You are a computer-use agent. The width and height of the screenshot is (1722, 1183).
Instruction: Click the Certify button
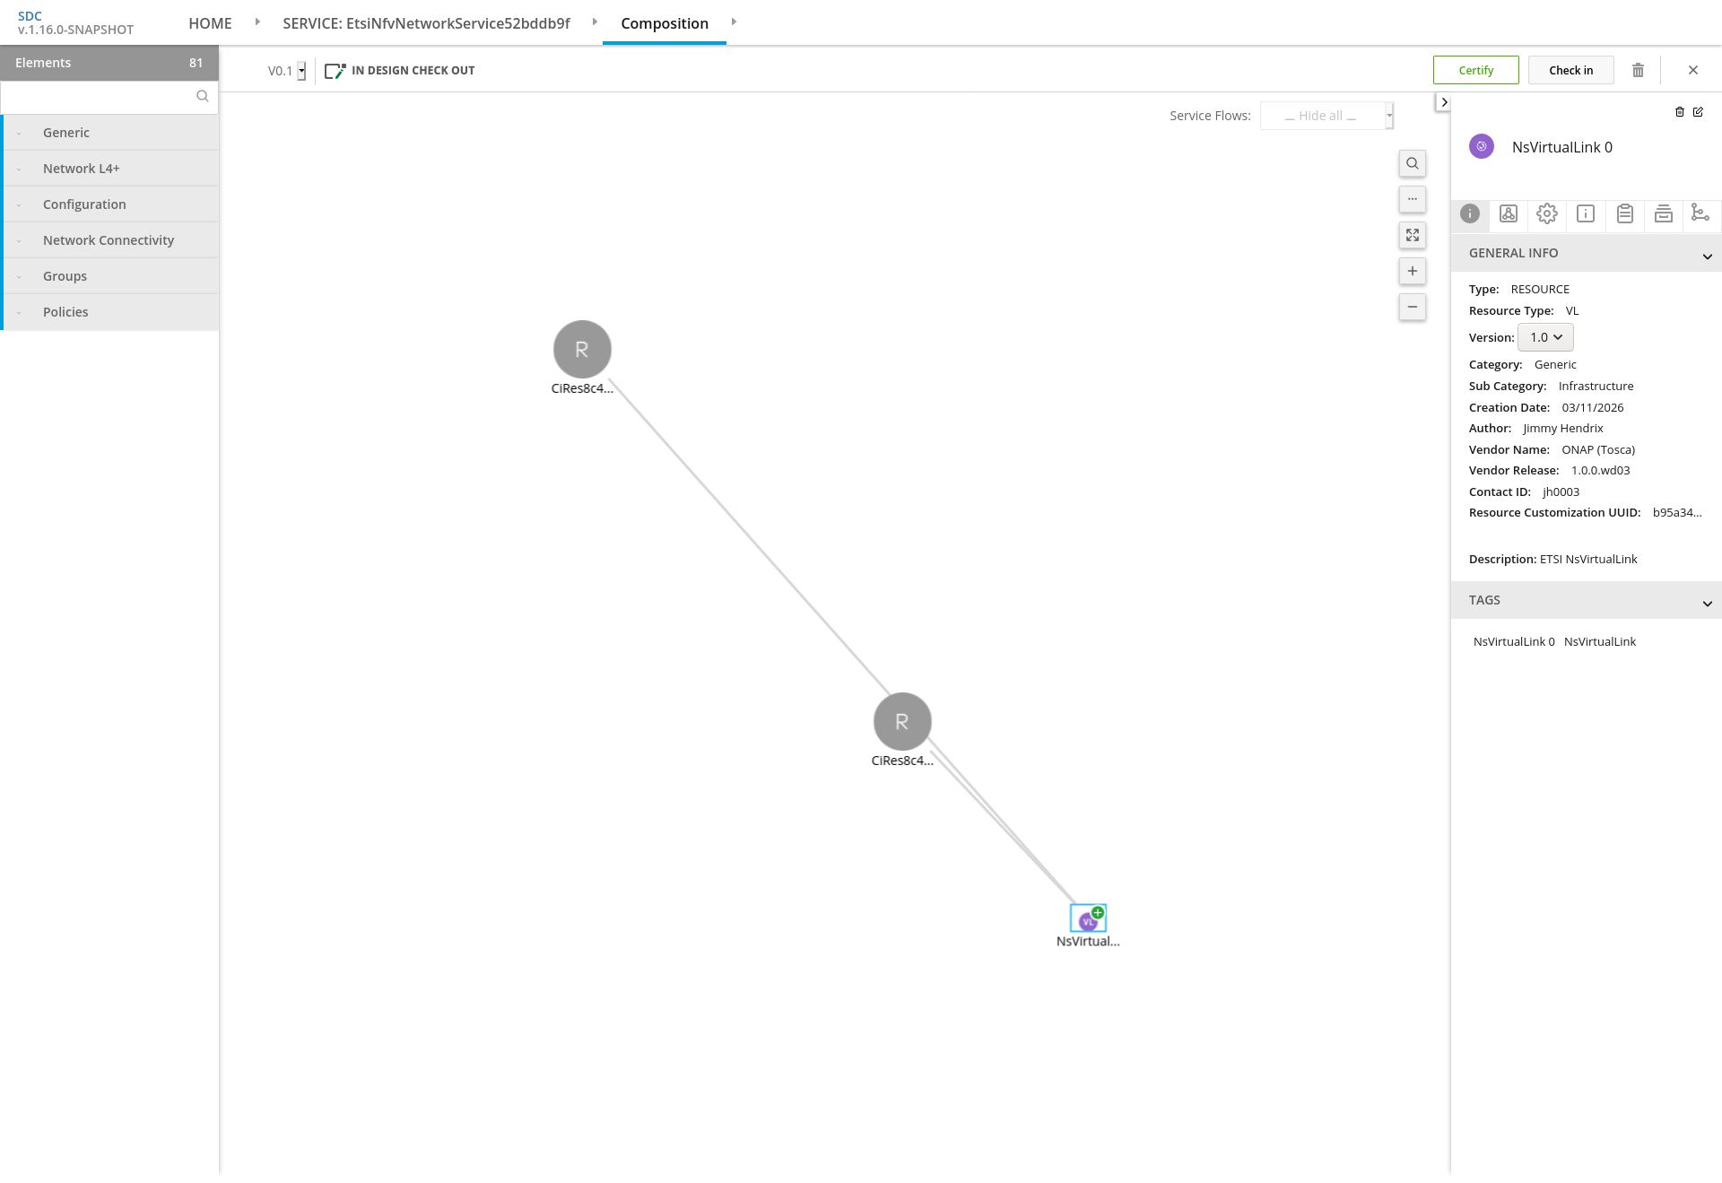[x=1475, y=70]
